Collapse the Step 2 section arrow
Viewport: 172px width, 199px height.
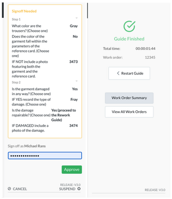[76, 81]
